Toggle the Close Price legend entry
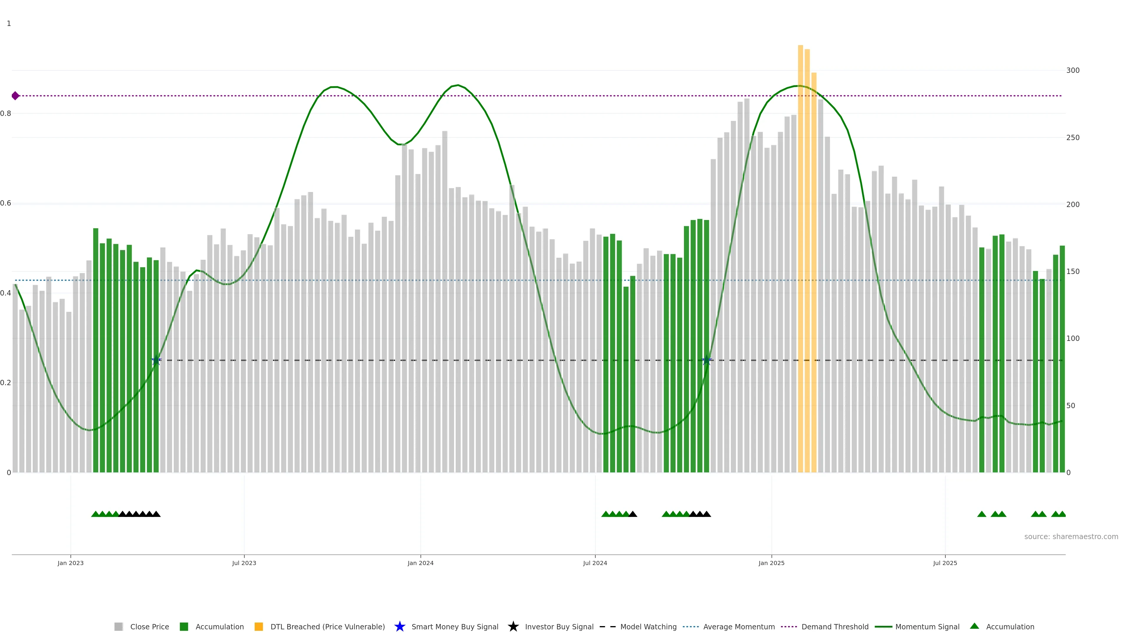Image resolution: width=1133 pixels, height=637 pixels. point(150,626)
